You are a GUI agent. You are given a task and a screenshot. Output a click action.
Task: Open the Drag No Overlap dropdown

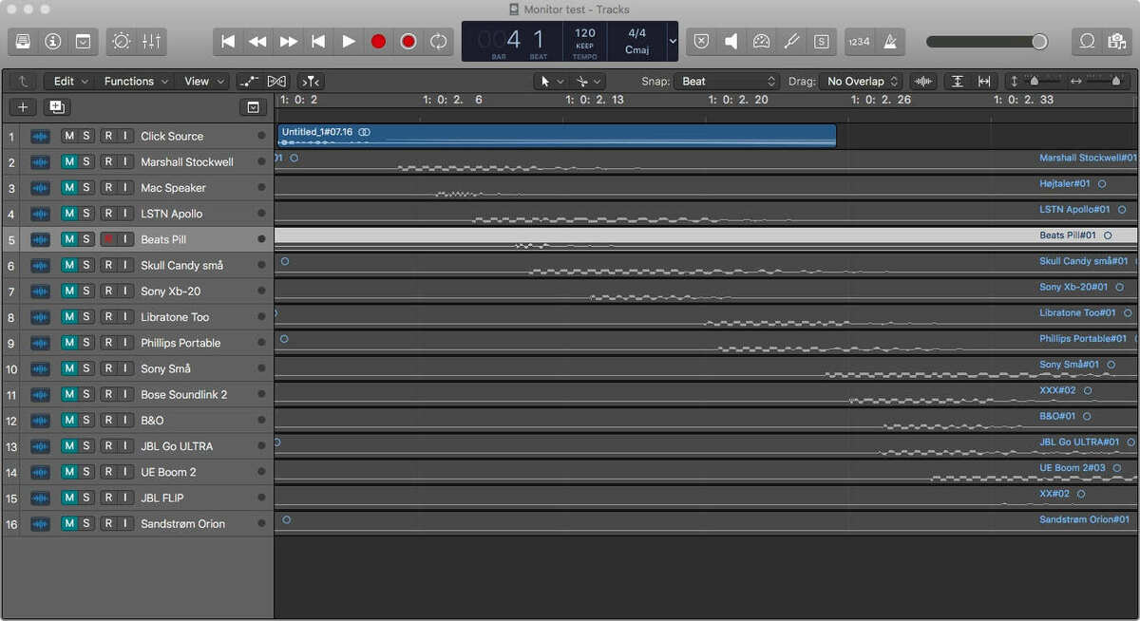click(x=861, y=82)
